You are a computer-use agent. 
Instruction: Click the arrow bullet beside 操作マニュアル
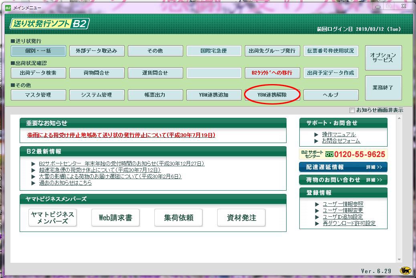pyautogui.click(x=316, y=135)
